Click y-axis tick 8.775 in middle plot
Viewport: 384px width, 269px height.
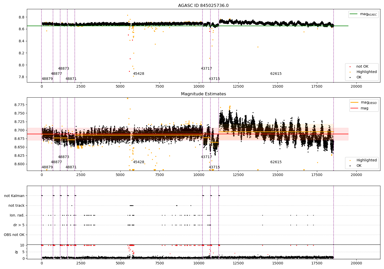click(19, 105)
